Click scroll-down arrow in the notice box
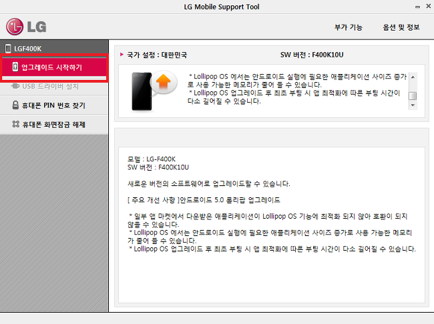Image resolution: width=434 pixels, height=324 pixels. (x=413, y=105)
